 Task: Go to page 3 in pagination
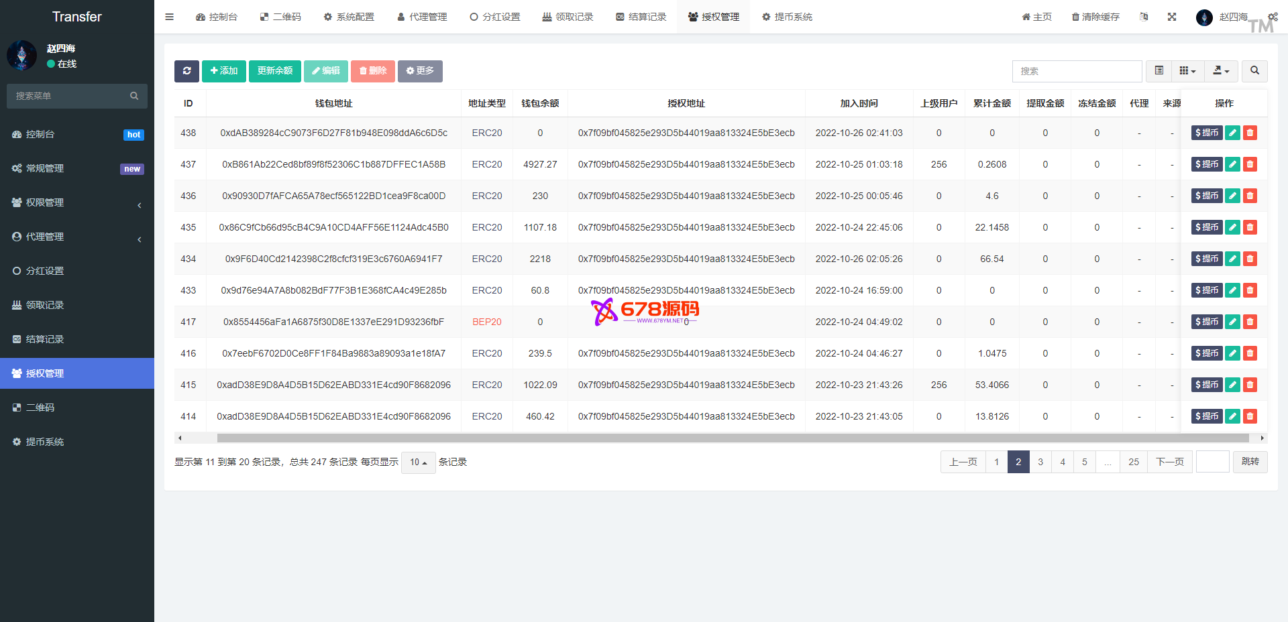coord(1040,462)
